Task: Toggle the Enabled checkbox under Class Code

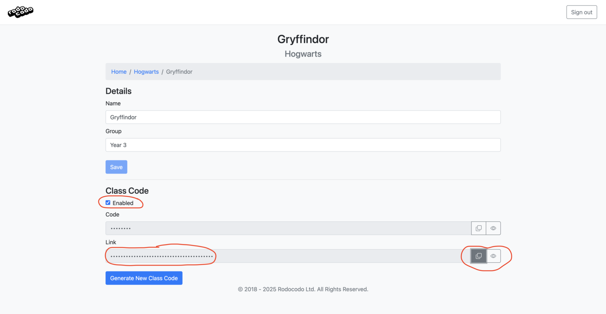Action: point(108,202)
